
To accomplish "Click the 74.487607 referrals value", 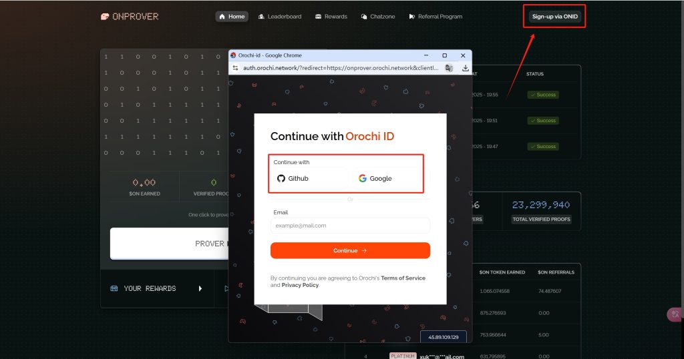I will pyautogui.click(x=550, y=291).
